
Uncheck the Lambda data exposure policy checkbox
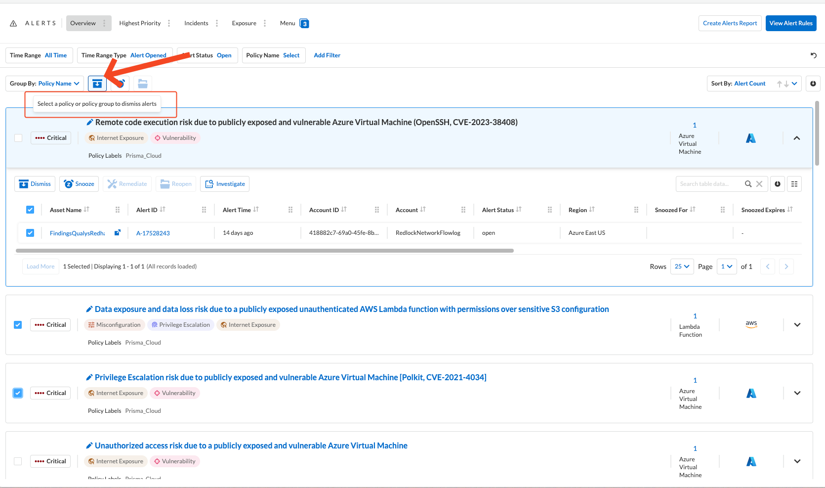coord(18,325)
